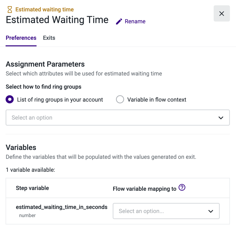Image resolution: width=236 pixels, height=230 pixels.
Task: Click the 'Estimated waiting time' step type label
Action: point(44,10)
